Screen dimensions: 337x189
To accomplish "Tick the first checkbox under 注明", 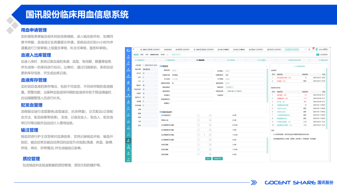I will click(x=272, y=134).
